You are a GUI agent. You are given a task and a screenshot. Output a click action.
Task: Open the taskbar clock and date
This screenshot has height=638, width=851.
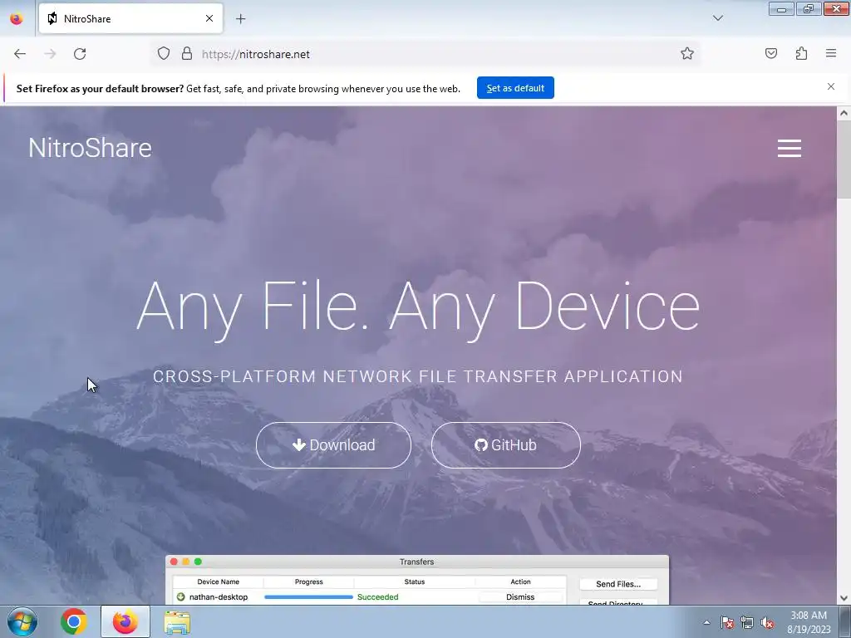pyautogui.click(x=809, y=622)
